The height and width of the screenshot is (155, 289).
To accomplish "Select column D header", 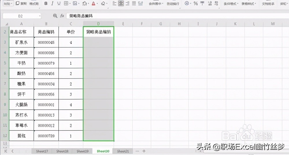I will (x=99, y=24).
